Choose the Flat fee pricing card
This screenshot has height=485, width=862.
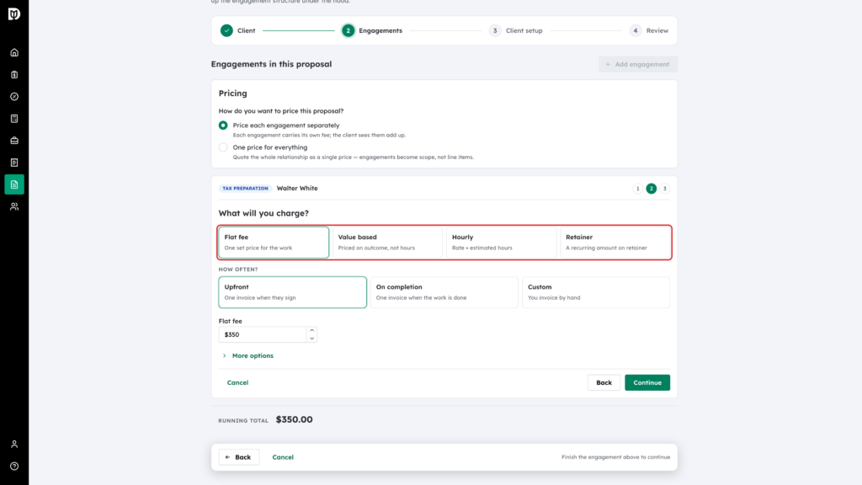[274, 242]
